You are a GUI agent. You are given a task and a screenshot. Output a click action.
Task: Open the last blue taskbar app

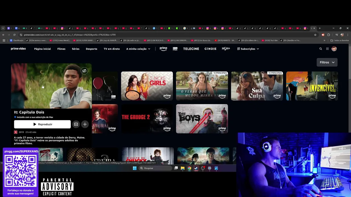216,168
